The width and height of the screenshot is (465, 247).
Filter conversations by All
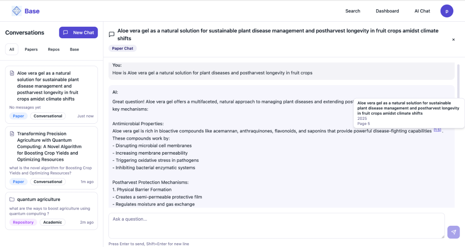point(12,49)
